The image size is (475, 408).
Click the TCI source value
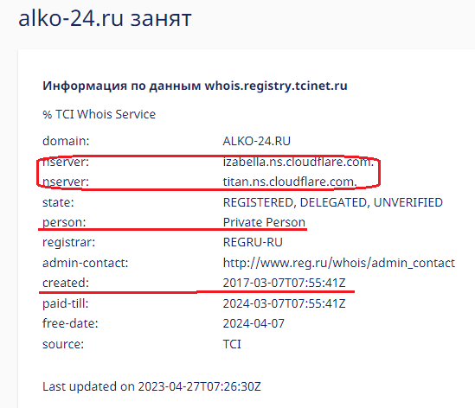click(x=232, y=344)
